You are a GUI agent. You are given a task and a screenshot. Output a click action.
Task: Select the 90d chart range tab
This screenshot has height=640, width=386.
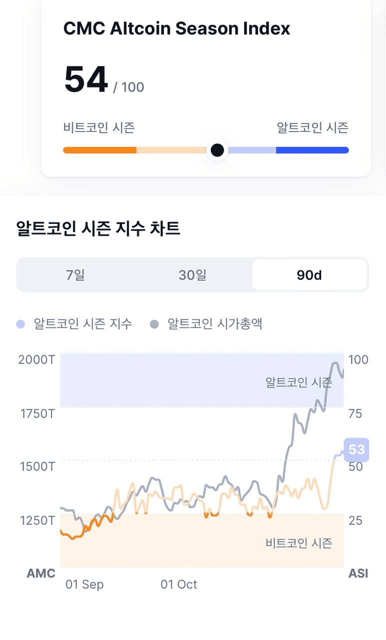click(x=309, y=275)
